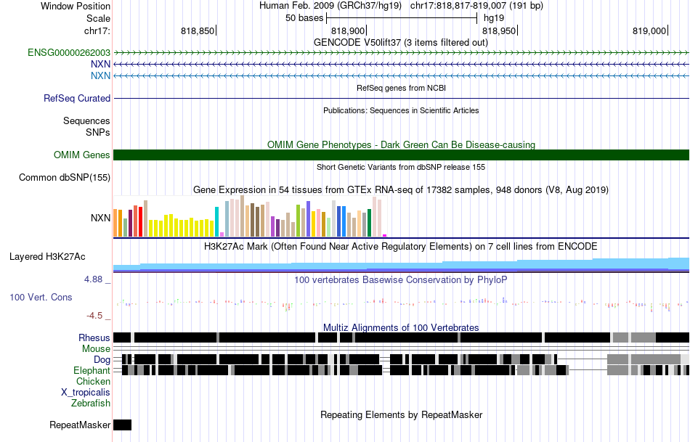Click the -4.5 PhyloP lower scale value

tap(94, 316)
